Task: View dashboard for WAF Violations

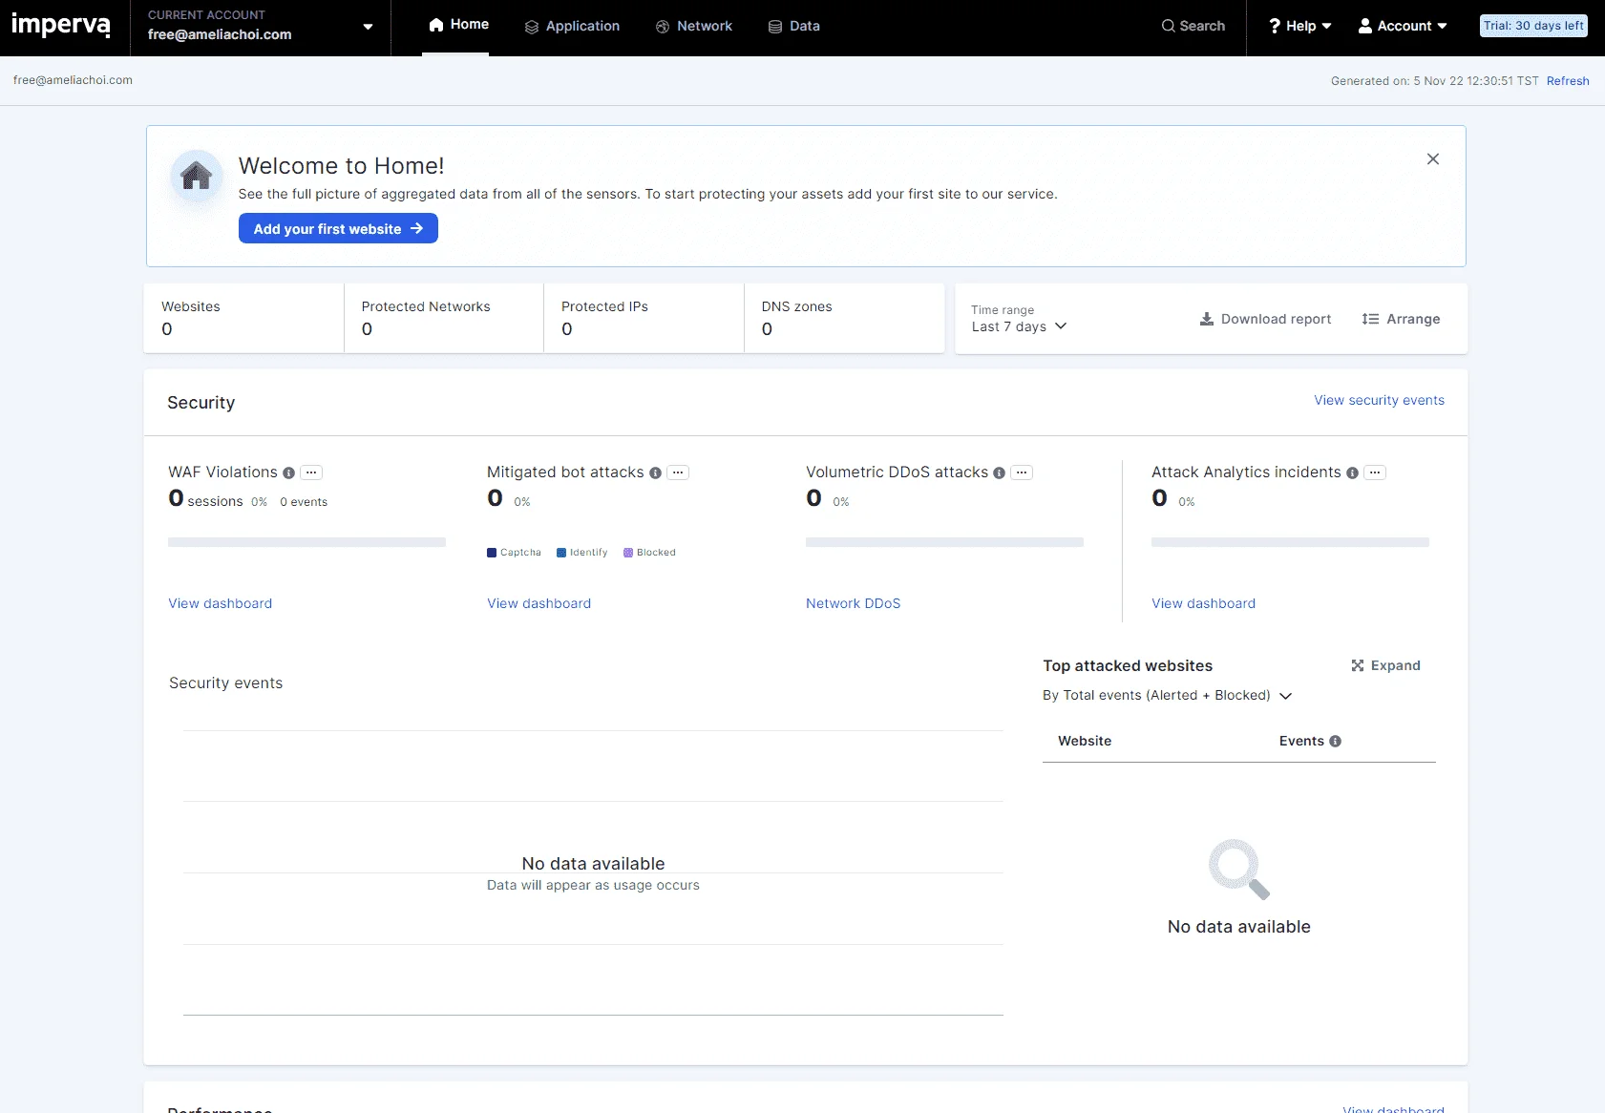Action: coord(221,603)
